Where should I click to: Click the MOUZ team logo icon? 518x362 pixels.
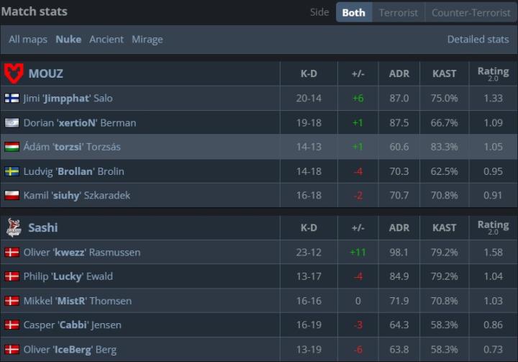tap(14, 73)
